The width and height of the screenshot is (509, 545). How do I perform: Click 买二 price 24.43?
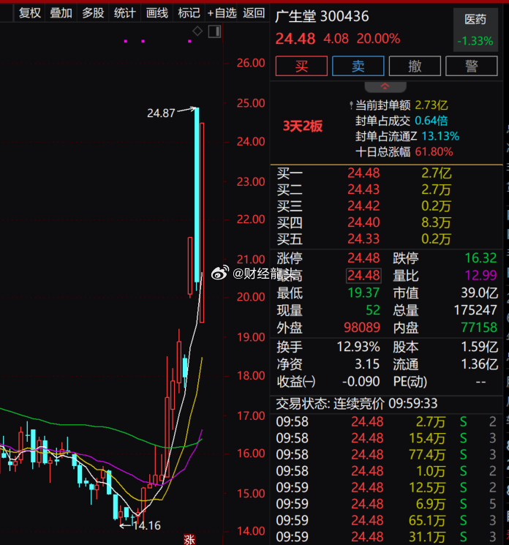click(363, 189)
